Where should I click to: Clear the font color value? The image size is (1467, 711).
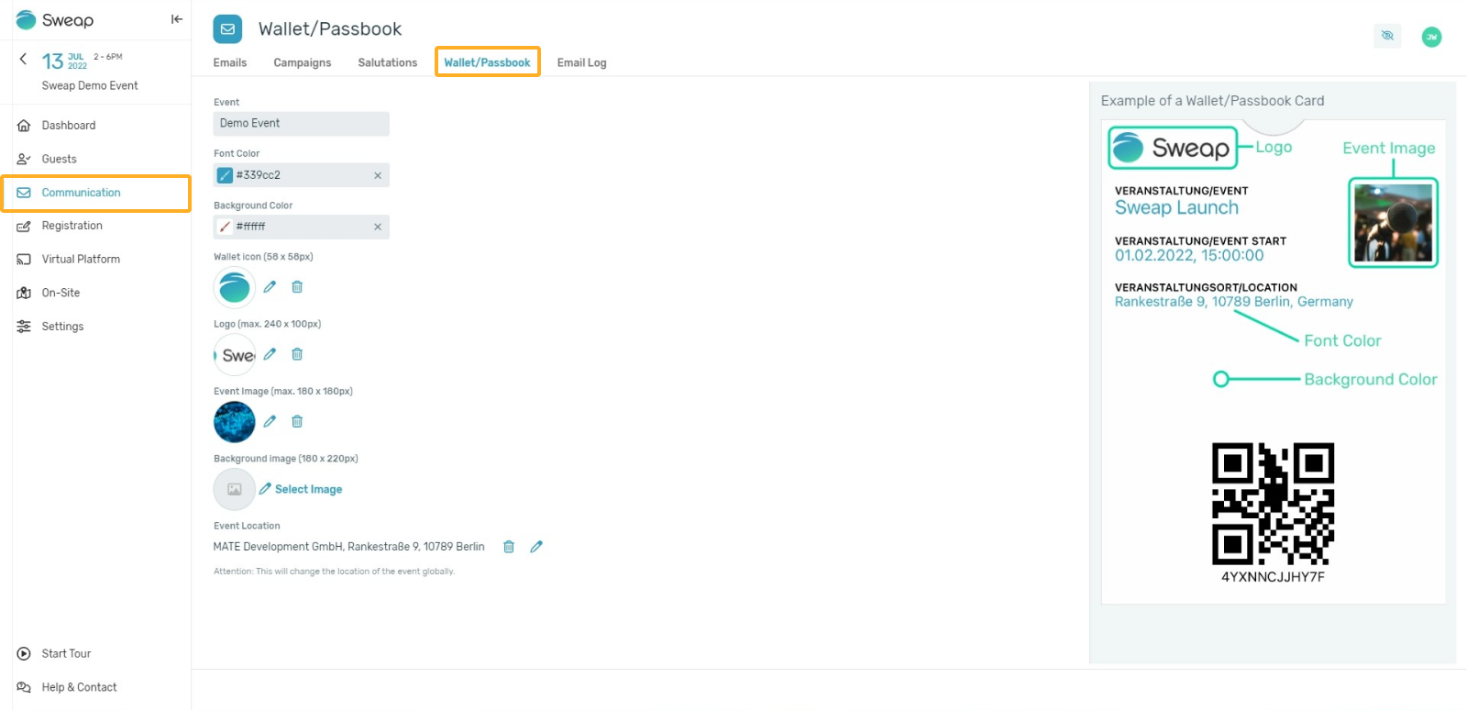click(378, 175)
